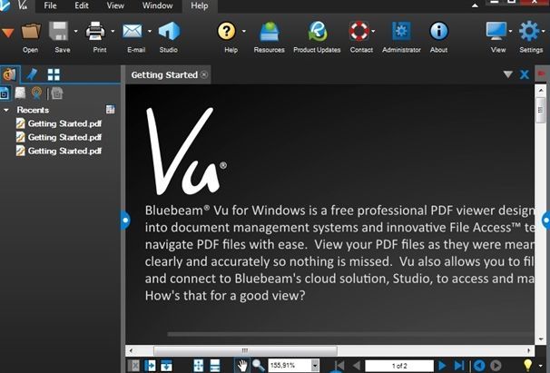Click the greyed house icon in the panel toolbar
Viewport: 550px width, 373px height.
coord(56,93)
